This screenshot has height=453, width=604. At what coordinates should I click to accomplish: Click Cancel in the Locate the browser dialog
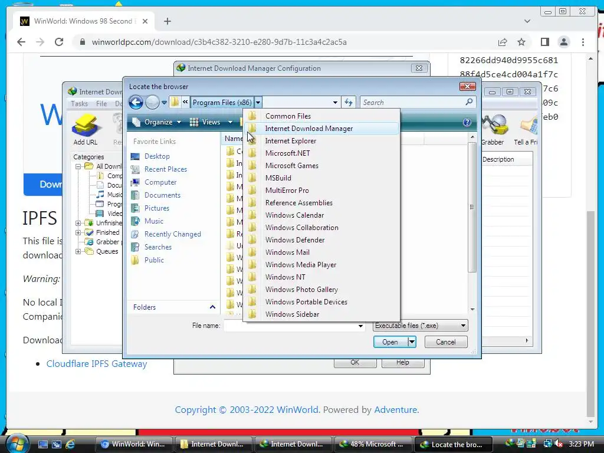446,342
